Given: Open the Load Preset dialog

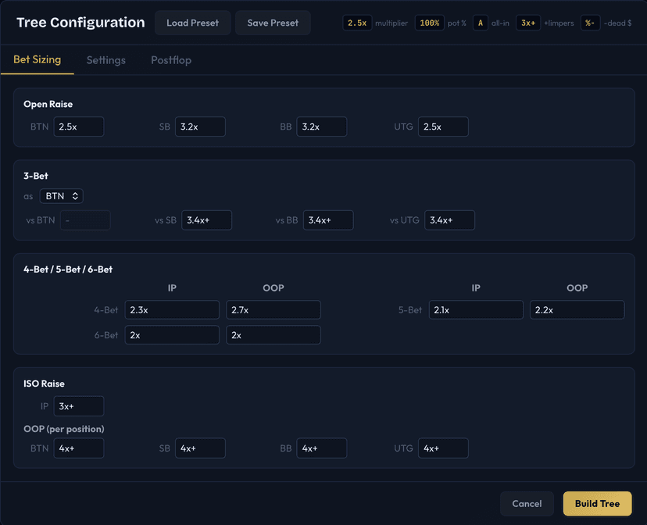Looking at the screenshot, I should (192, 23).
